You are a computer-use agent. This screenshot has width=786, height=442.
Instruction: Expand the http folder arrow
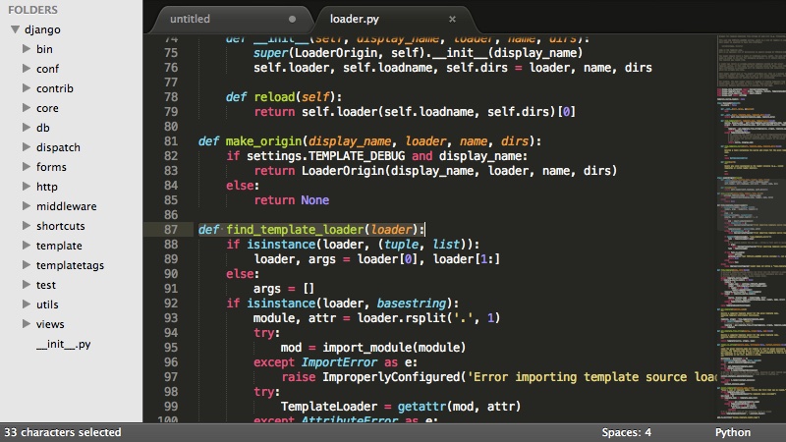[26, 187]
